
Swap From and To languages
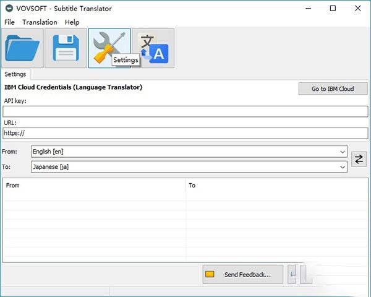pos(359,159)
